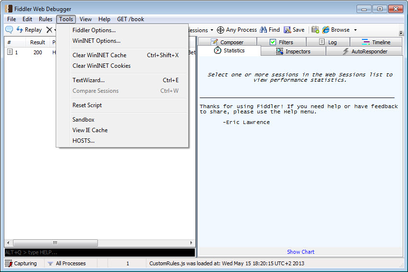
Task: Click the Remove X toolbar icon
Action: 49,30
